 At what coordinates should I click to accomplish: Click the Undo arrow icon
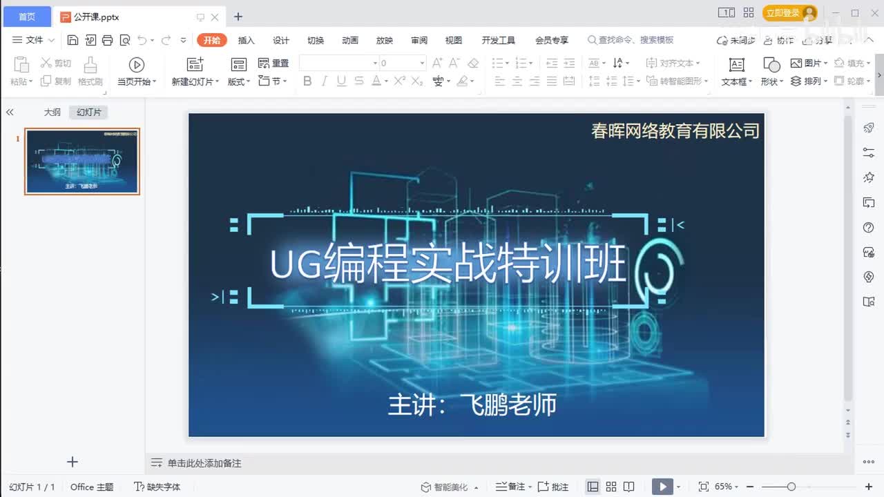[142, 40]
